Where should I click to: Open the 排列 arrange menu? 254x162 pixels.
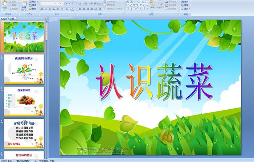pos(152,5)
